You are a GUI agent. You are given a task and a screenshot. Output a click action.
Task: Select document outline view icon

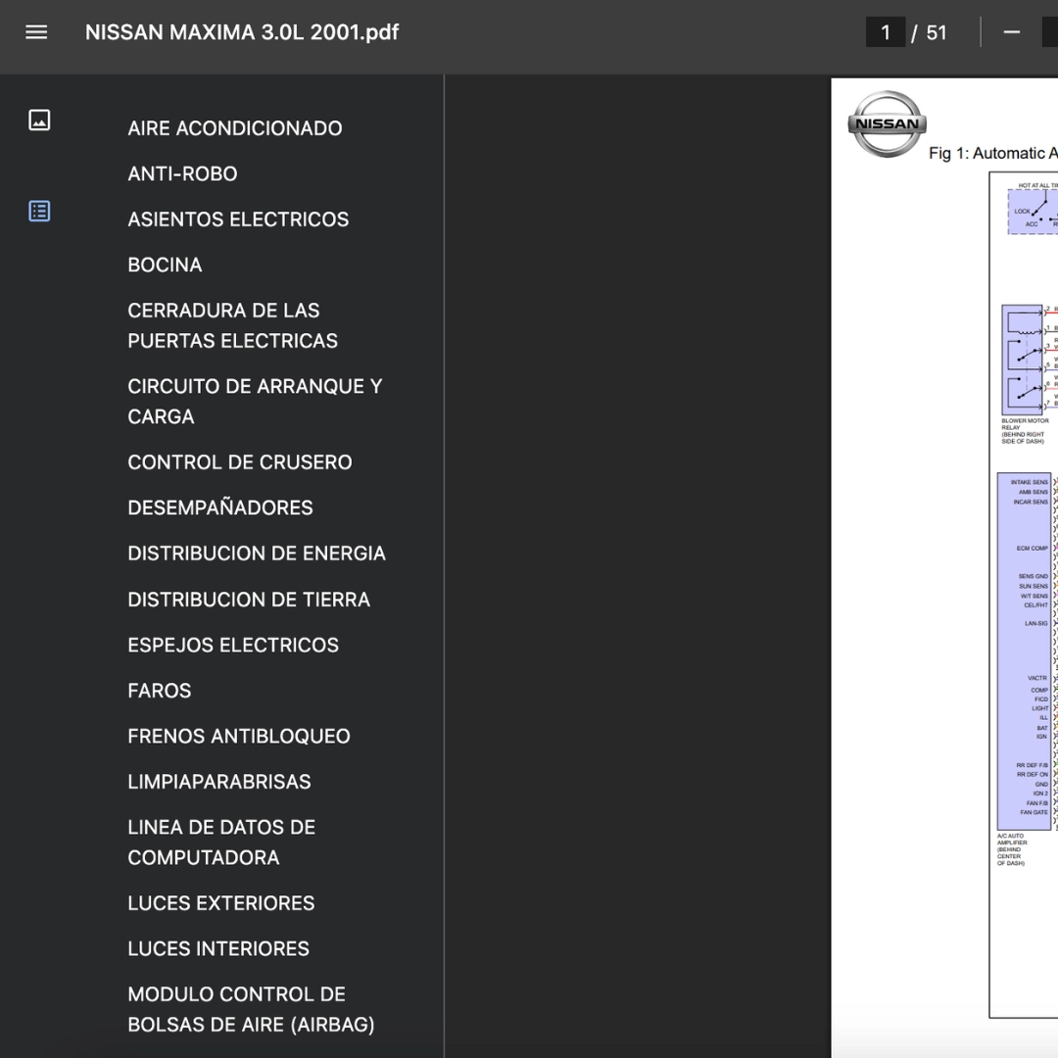tap(39, 212)
